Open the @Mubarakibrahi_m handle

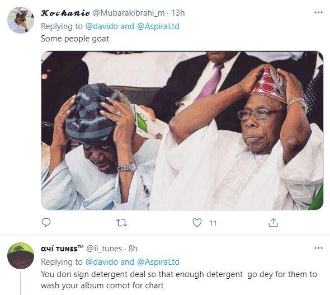(129, 13)
